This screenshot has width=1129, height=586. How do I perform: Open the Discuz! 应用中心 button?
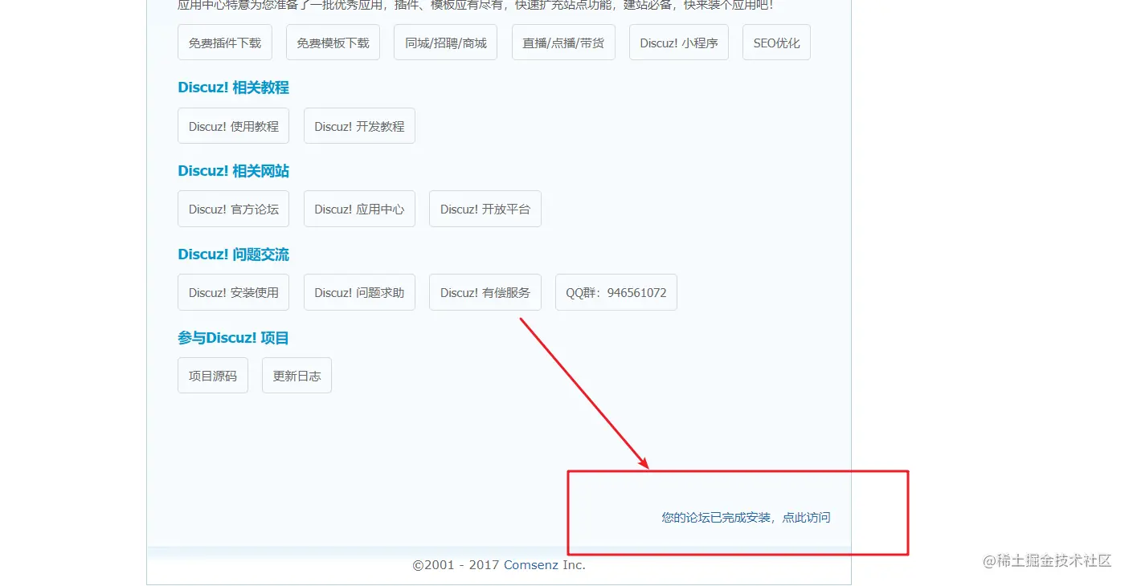(x=359, y=209)
